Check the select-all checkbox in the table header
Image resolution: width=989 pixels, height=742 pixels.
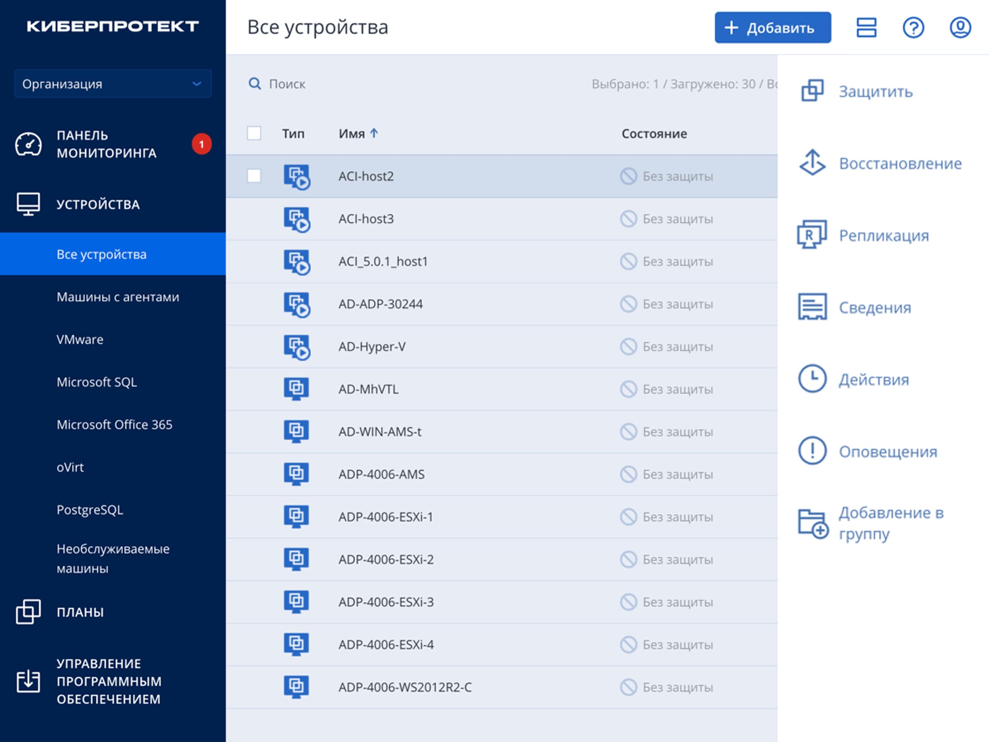[x=254, y=133]
